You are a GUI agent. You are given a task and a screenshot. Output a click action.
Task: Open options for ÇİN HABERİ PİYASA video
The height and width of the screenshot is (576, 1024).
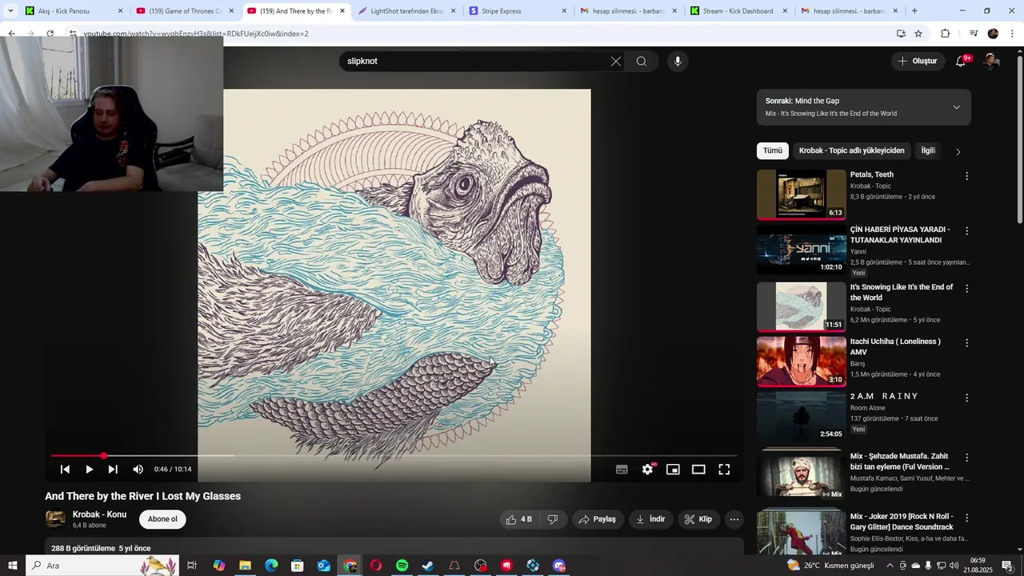pyautogui.click(x=966, y=231)
